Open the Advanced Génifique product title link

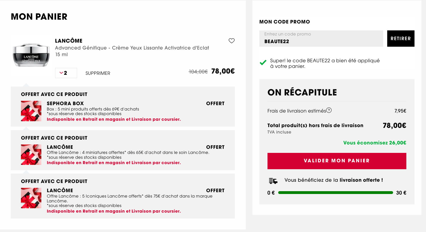click(x=132, y=48)
